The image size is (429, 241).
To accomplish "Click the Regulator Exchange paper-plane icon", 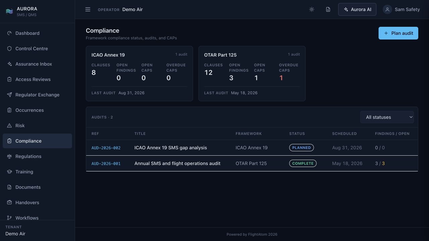I will (x=9, y=95).
